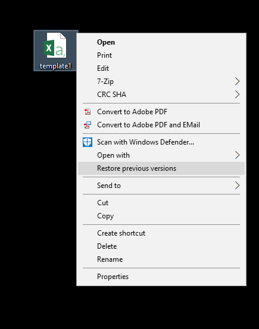259x329 pixels.
Task: Select Convert to Adobe PDF and EMail
Action: coord(161,125)
